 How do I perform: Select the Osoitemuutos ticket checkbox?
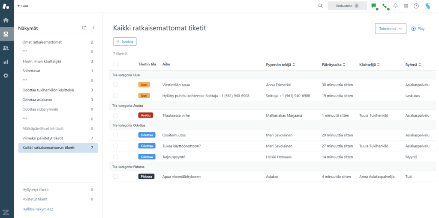coord(115,135)
